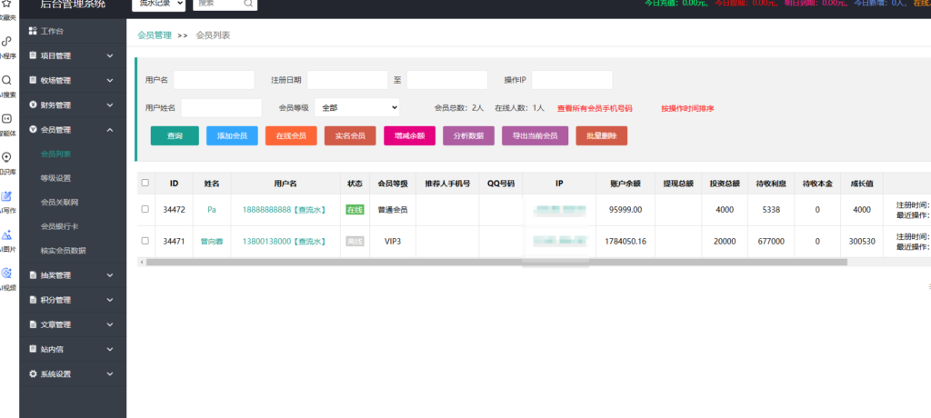Click the 导出当前会员 button
931x418 pixels.
(535, 136)
